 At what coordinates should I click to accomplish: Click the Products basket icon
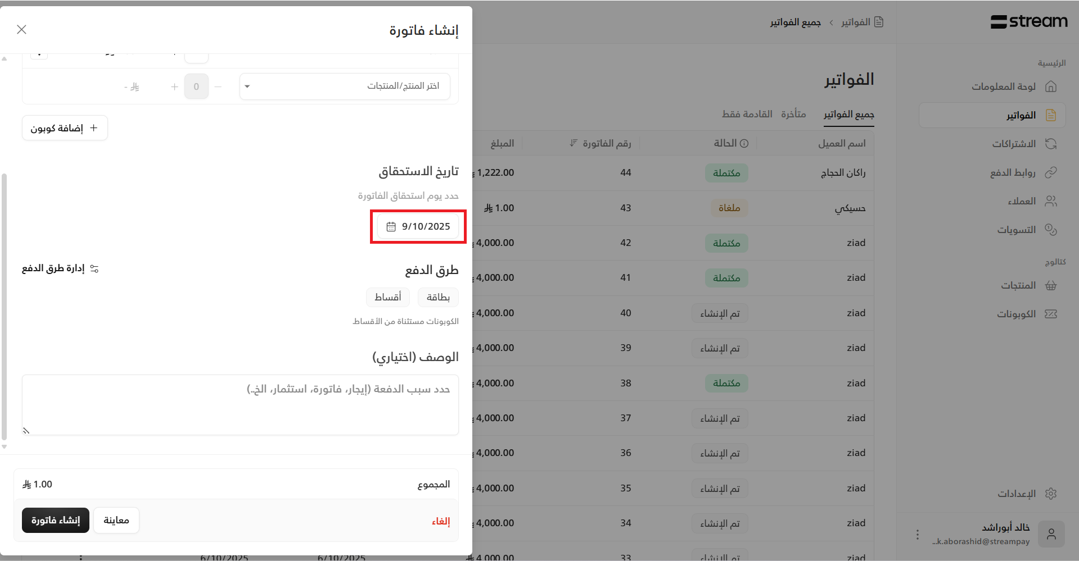point(1050,285)
